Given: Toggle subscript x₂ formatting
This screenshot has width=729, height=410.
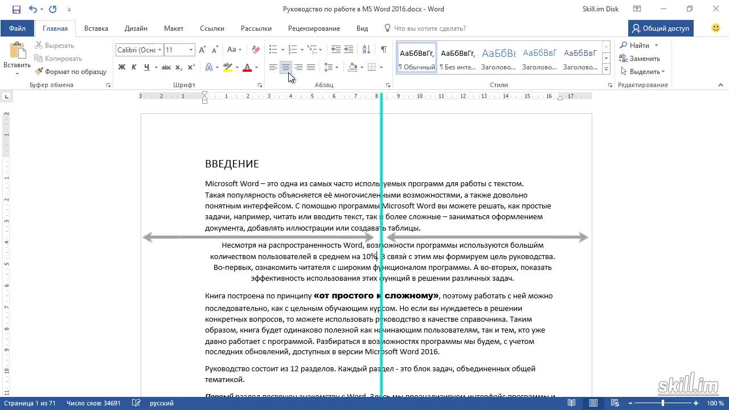Looking at the screenshot, I should pos(179,67).
